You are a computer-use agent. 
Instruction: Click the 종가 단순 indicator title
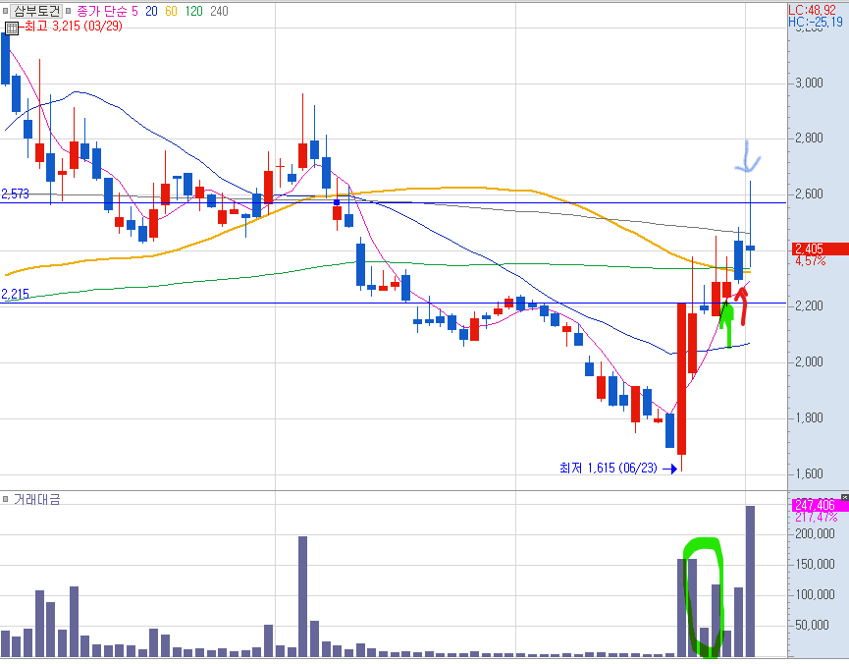[101, 11]
